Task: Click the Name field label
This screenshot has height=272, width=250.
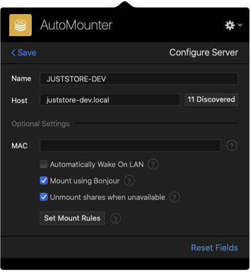Action: pyautogui.click(x=22, y=79)
